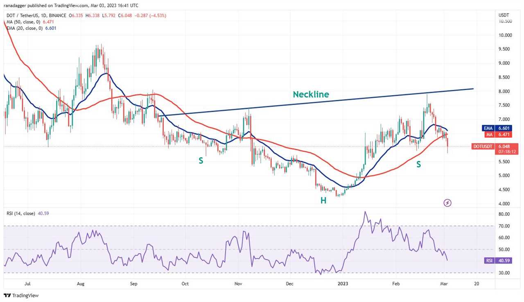Click the '30.00' RSI axis value
Screen dimensions: 524x302
[x=504, y=273]
